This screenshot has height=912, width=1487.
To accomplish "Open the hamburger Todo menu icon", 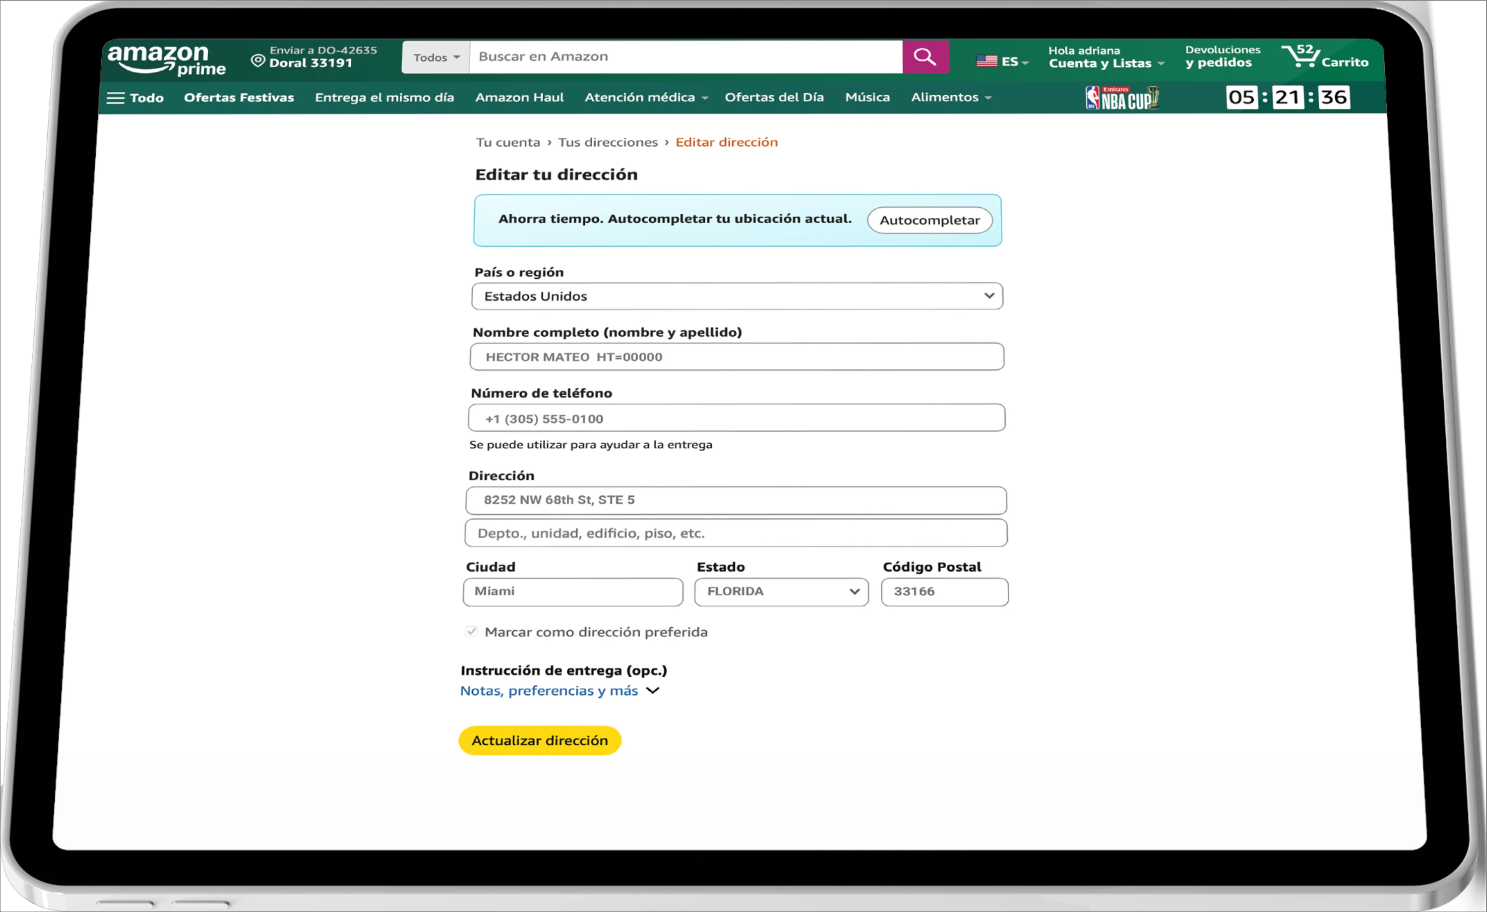I will click(115, 98).
